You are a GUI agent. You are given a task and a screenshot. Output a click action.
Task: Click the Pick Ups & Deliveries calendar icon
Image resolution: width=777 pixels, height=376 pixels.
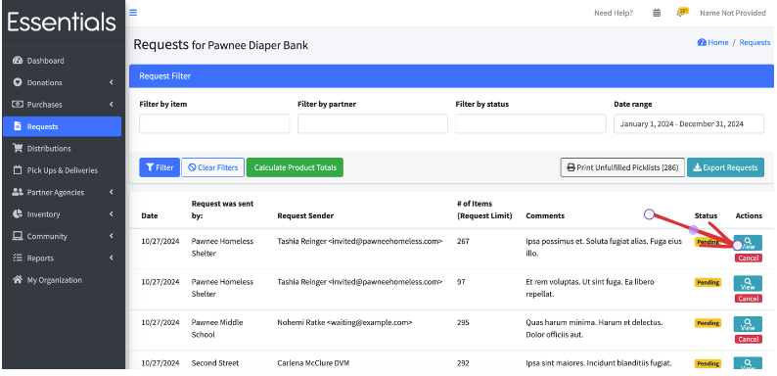18,170
